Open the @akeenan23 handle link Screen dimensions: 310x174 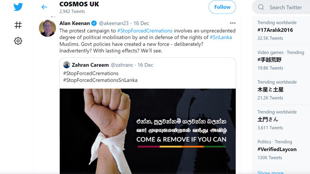[x=114, y=23]
